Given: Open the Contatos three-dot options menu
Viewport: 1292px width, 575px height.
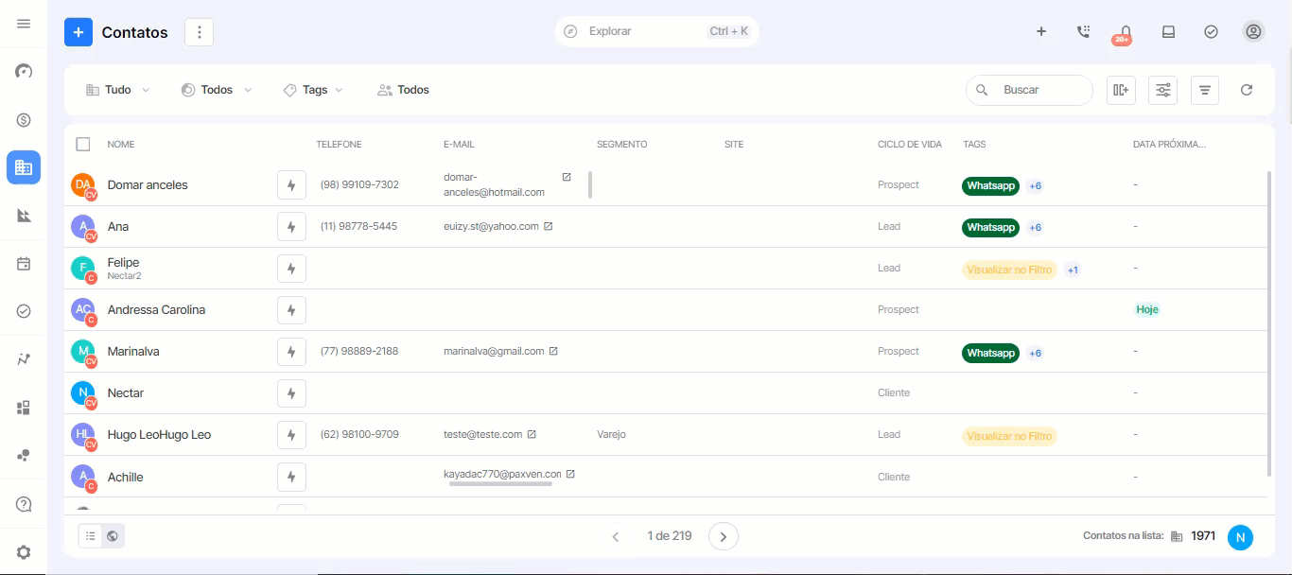Looking at the screenshot, I should tap(199, 32).
